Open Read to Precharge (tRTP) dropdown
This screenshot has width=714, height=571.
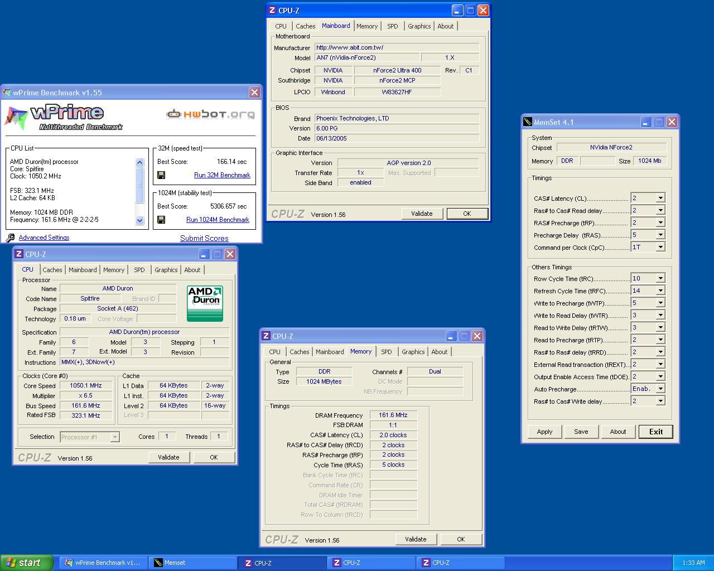660,340
